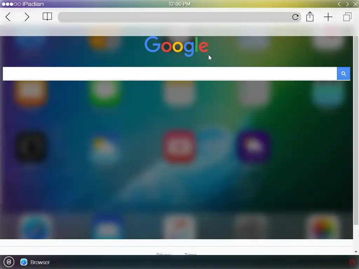The width and height of the screenshot is (359, 269).
Task: Click the red power icon
Action: (x=352, y=262)
